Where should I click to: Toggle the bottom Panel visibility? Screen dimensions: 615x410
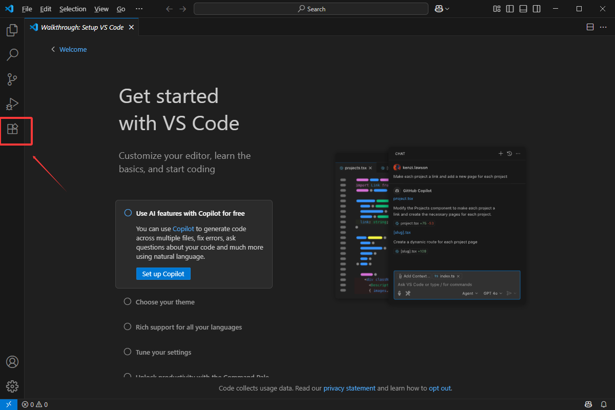523,9
